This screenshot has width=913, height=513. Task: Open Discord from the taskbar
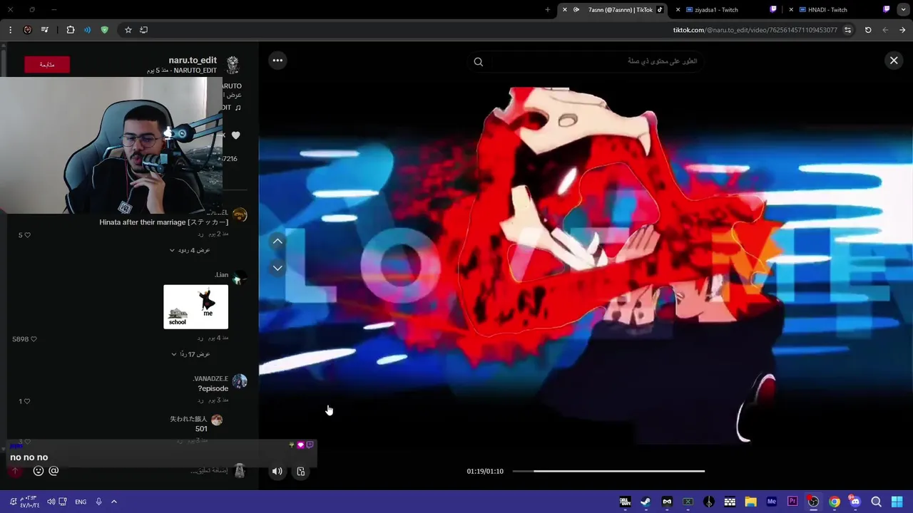[855, 502]
